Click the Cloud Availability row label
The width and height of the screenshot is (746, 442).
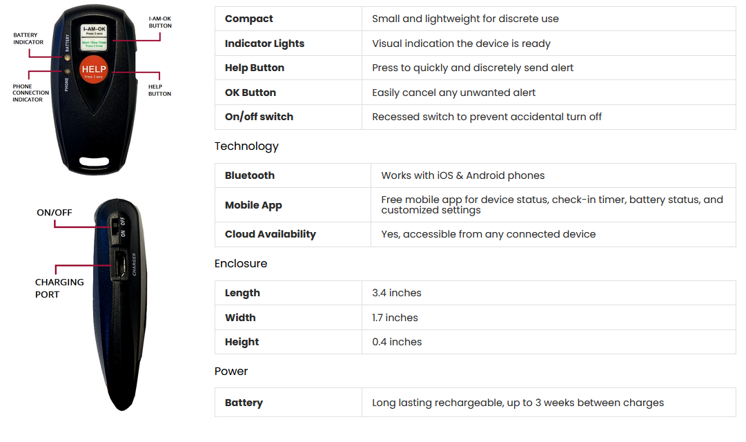270,234
